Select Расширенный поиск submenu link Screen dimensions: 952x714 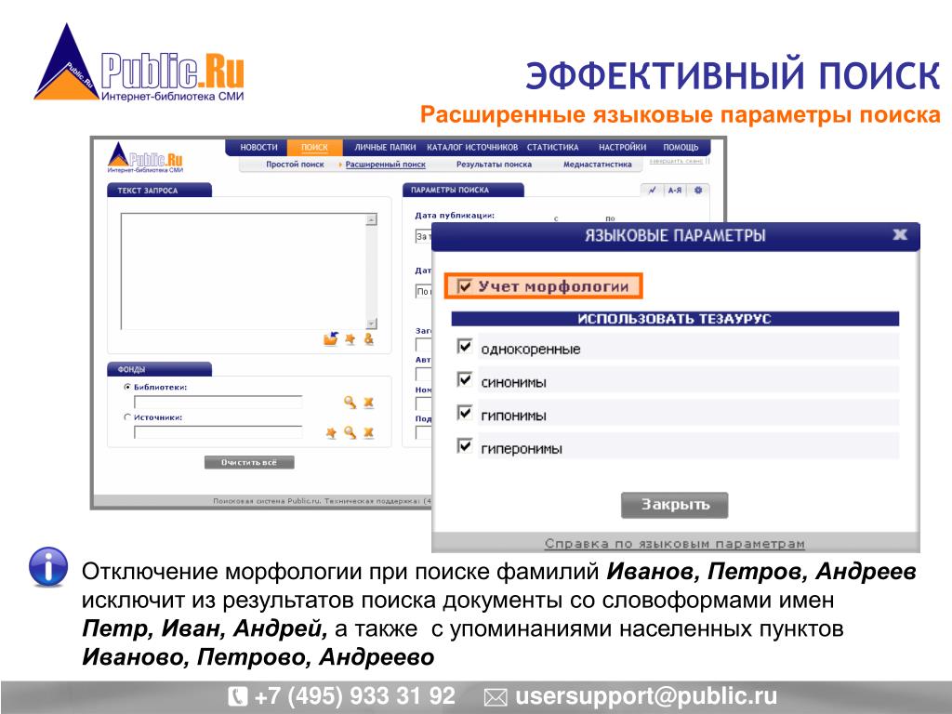(x=385, y=164)
